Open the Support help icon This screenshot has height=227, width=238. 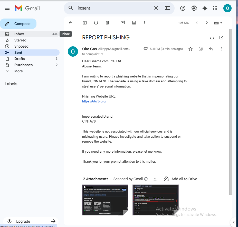pos(183,8)
